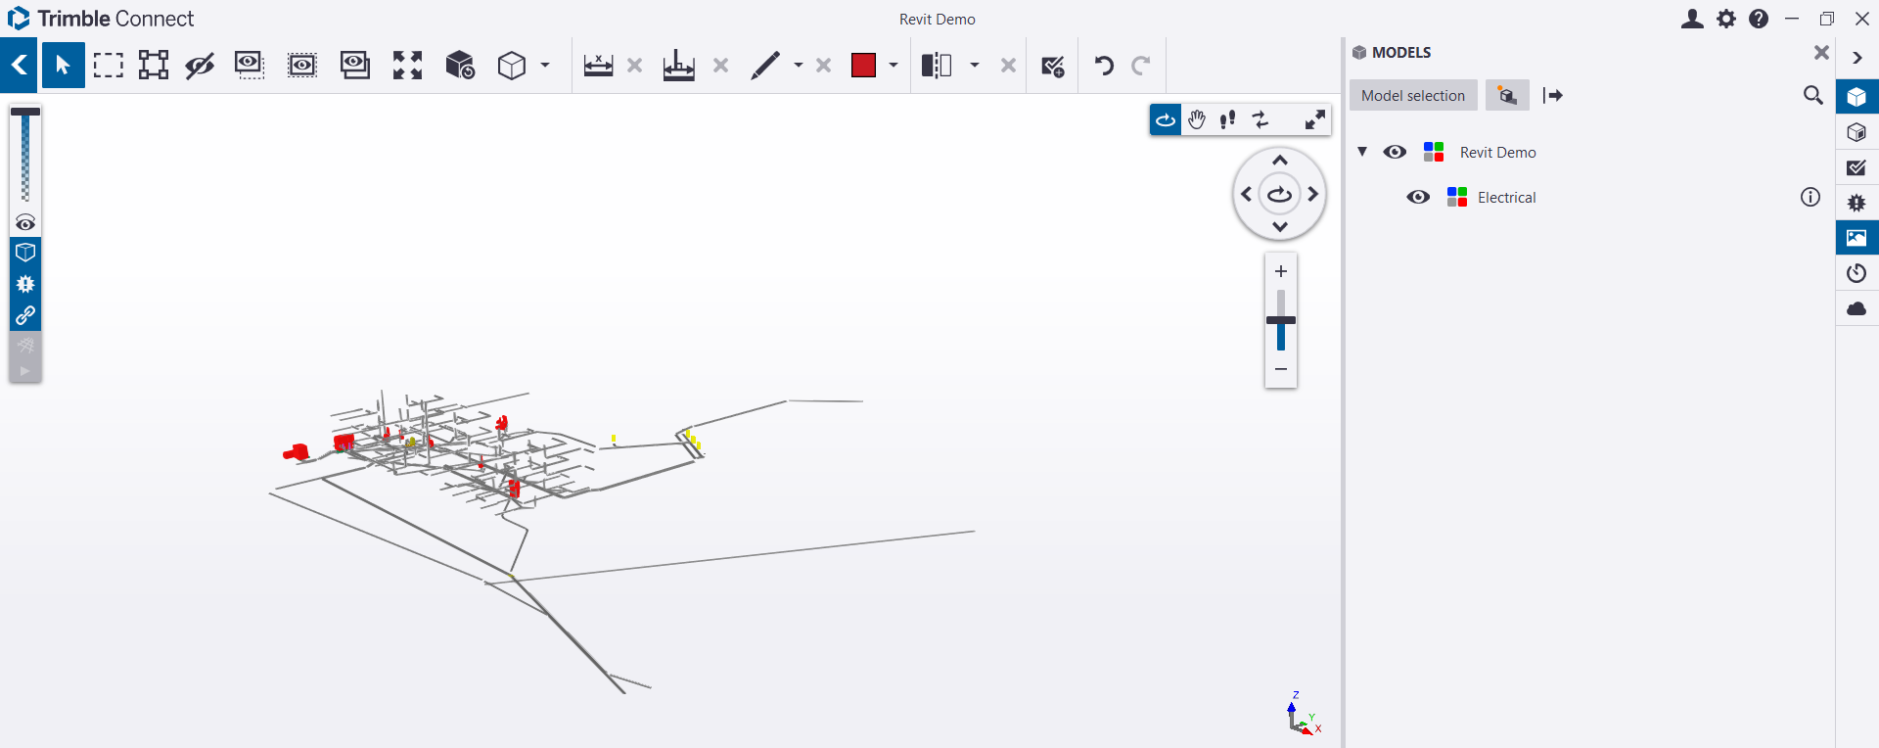Activate the orbit rotate mode
This screenshot has height=748, width=1879.
click(x=1166, y=119)
